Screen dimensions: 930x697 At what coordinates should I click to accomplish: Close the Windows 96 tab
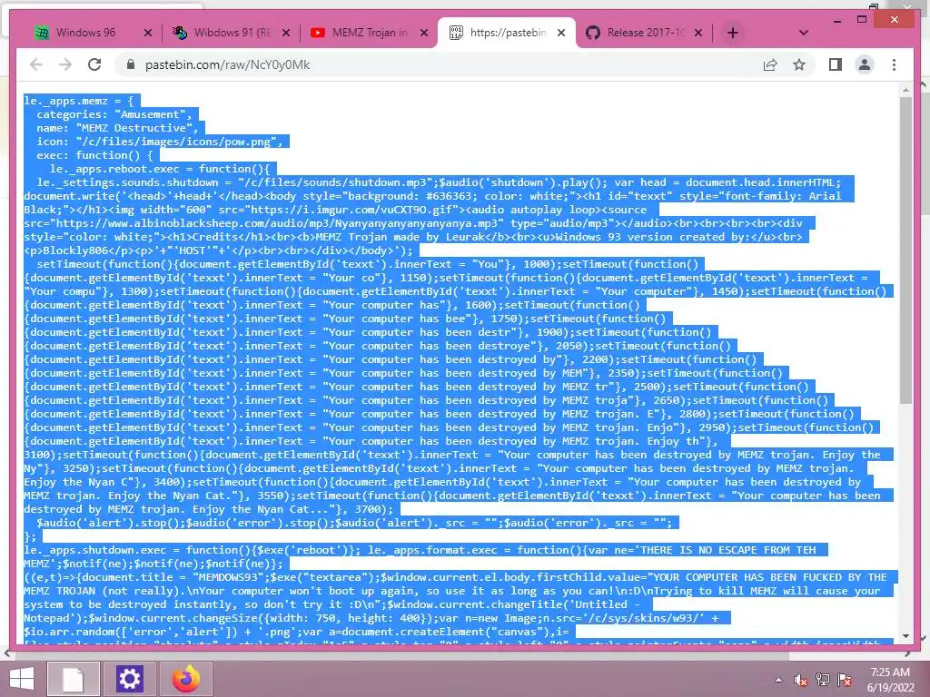click(148, 34)
